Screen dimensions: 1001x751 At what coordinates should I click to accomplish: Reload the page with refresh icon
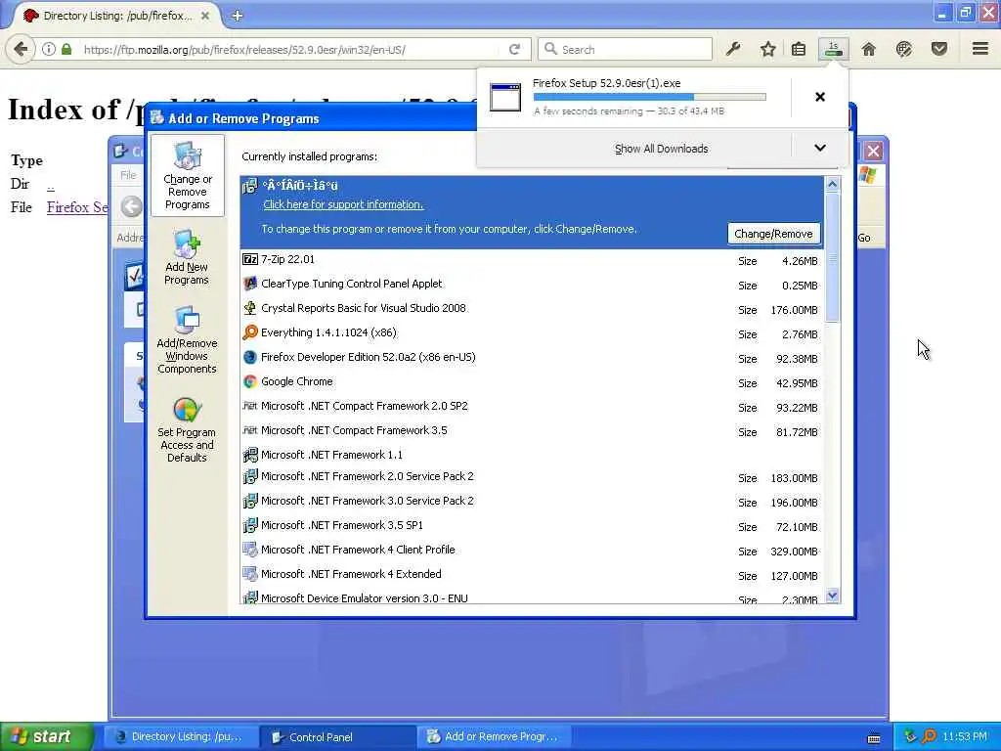tap(514, 49)
